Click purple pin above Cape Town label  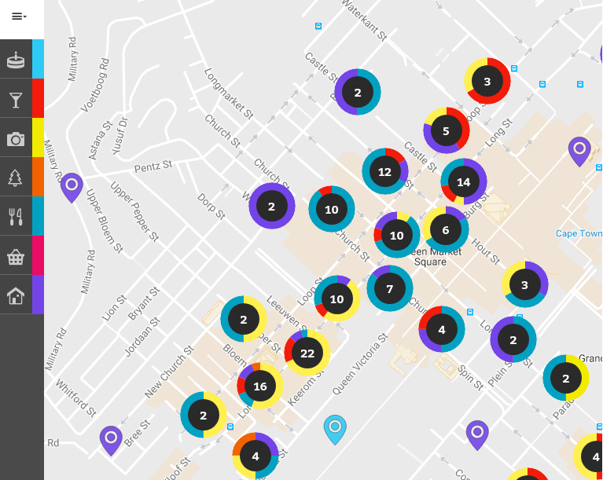click(579, 152)
